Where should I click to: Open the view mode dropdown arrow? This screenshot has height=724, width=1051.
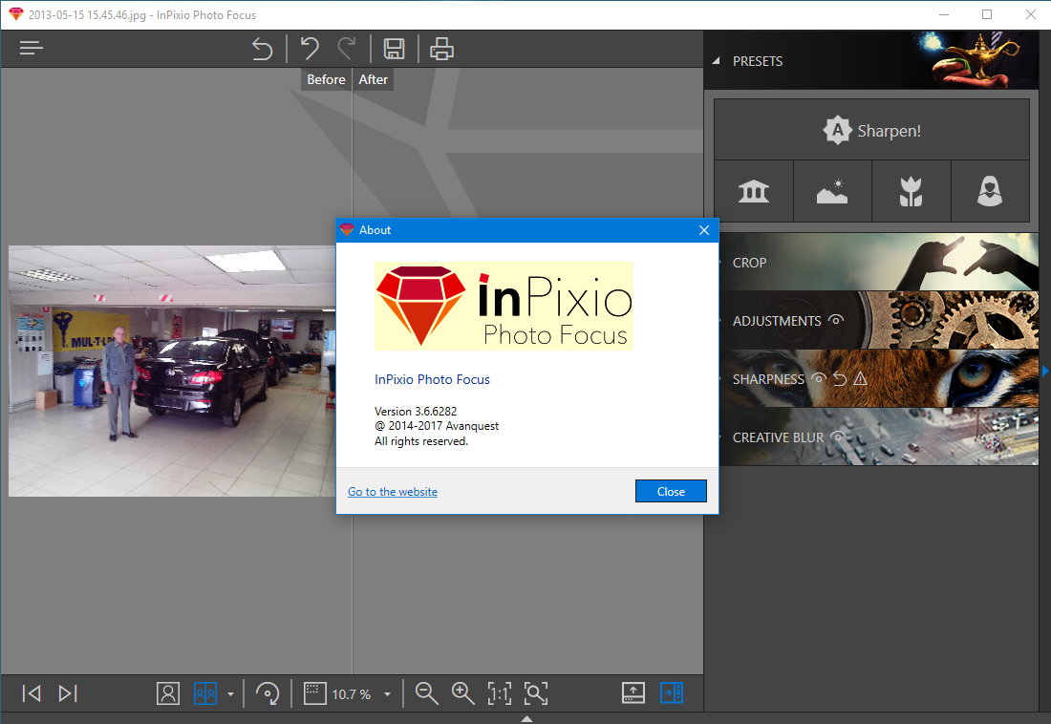pos(230,693)
